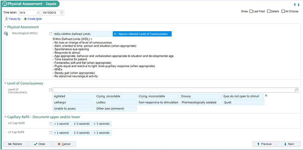Choose Crying, consolable option

tap(116, 96)
